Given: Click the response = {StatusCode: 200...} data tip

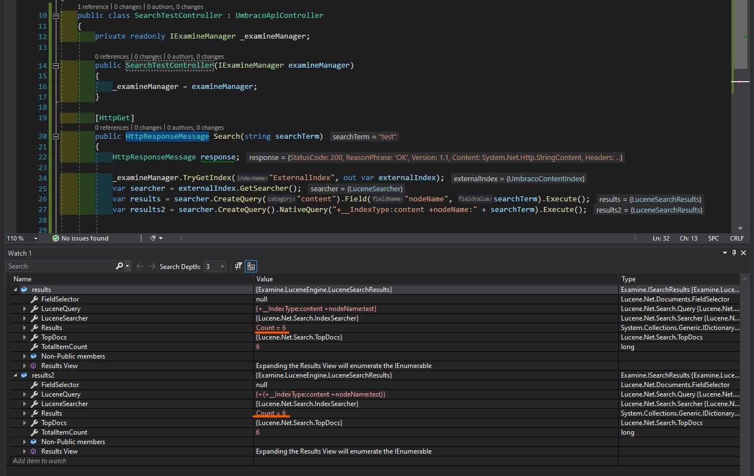Looking at the screenshot, I should [435, 158].
